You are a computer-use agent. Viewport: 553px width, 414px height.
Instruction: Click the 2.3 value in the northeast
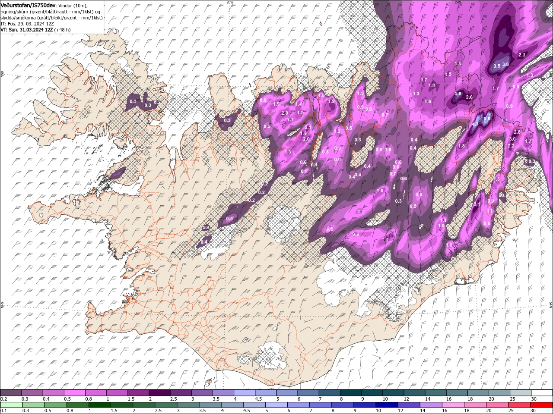(522, 55)
